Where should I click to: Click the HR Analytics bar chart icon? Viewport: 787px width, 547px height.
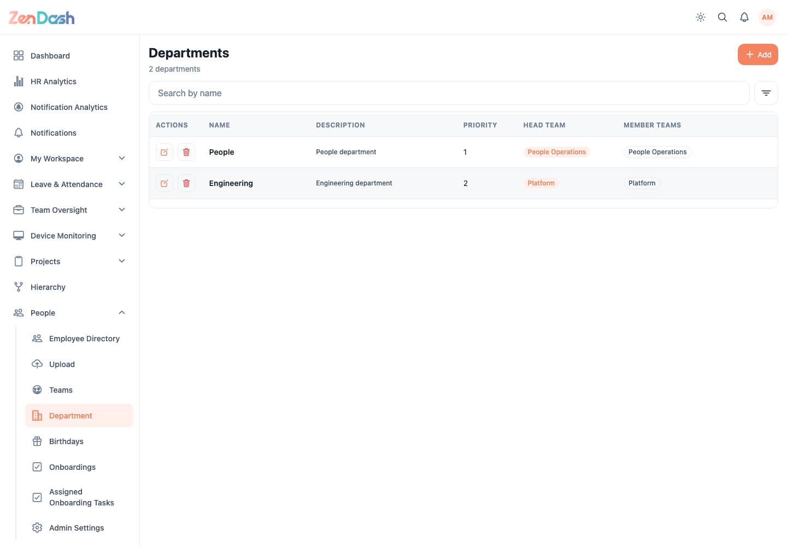coord(19,82)
